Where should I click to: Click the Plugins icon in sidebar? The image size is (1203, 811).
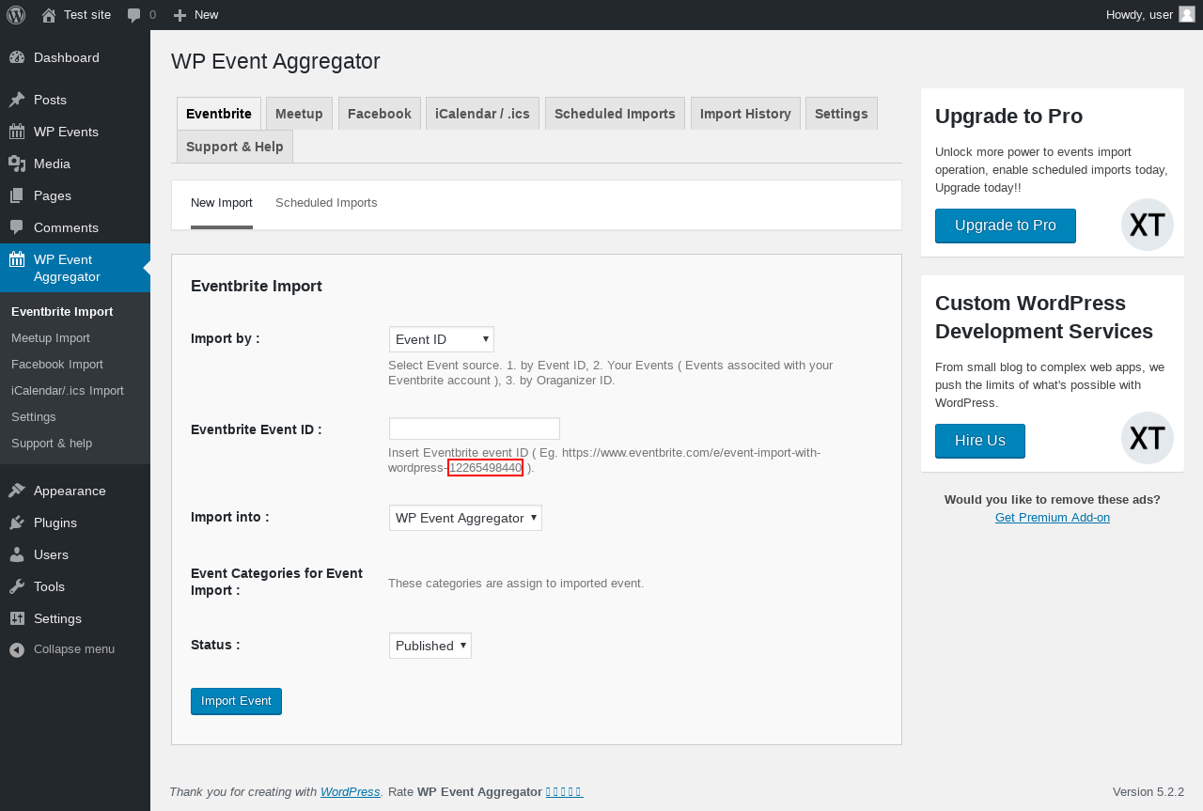point(17,522)
